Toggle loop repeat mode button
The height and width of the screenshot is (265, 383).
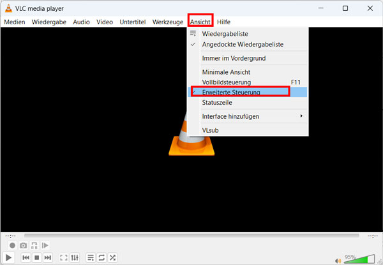tap(101, 257)
